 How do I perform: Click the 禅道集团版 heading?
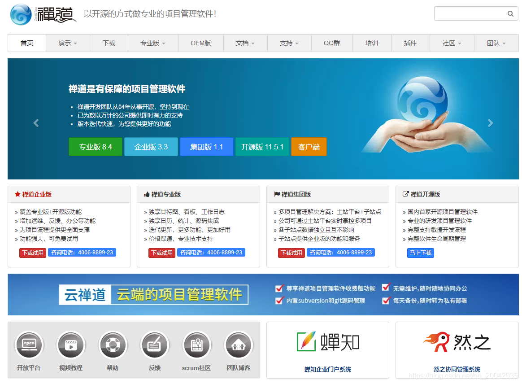click(x=296, y=194)
